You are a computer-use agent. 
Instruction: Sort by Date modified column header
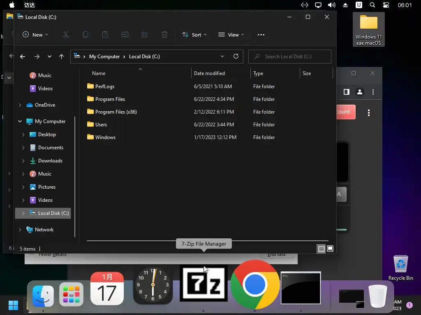pos(209,73)
